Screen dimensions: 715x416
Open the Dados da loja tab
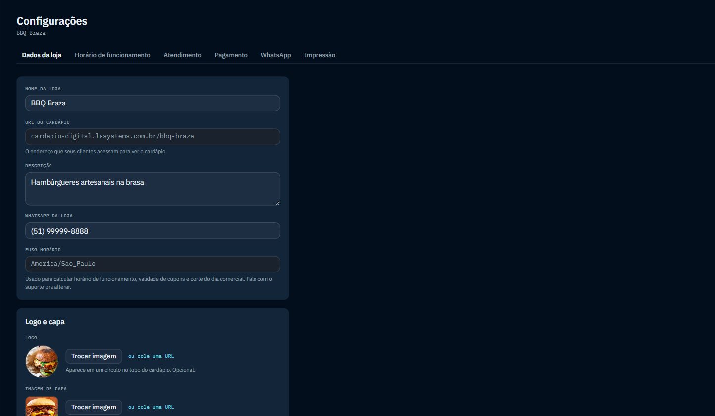[x=42, y=55]
